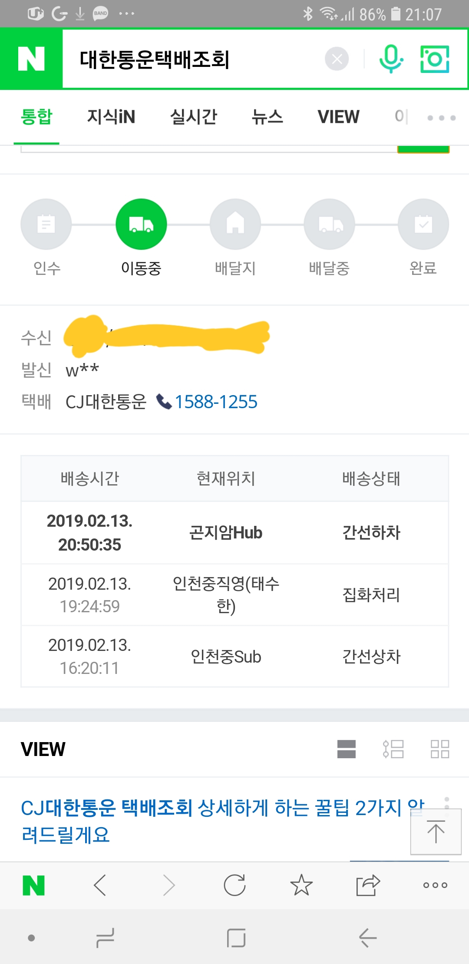Switch VIEW section to timeline list layout
469x964 pixels.
393,749
